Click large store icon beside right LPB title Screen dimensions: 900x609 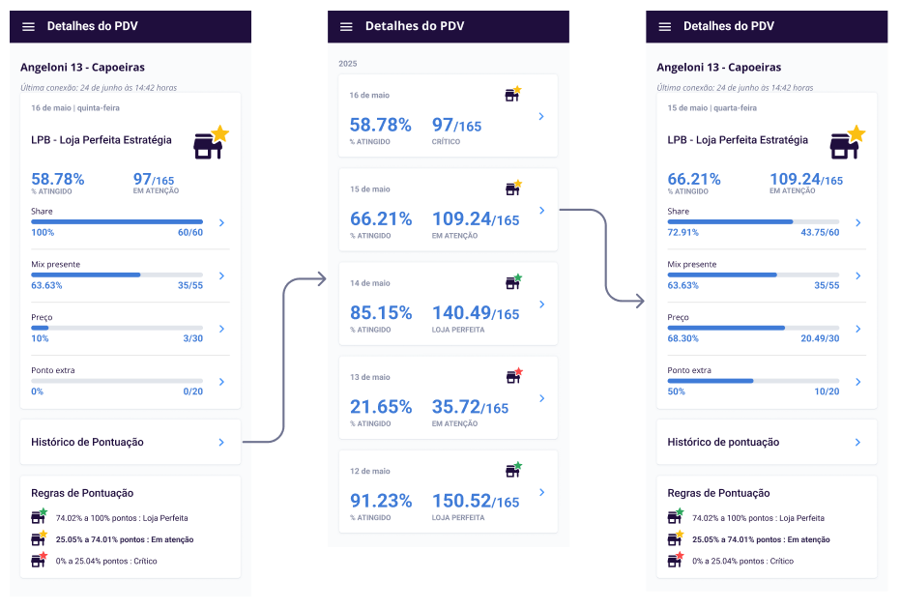click(846, 142)
